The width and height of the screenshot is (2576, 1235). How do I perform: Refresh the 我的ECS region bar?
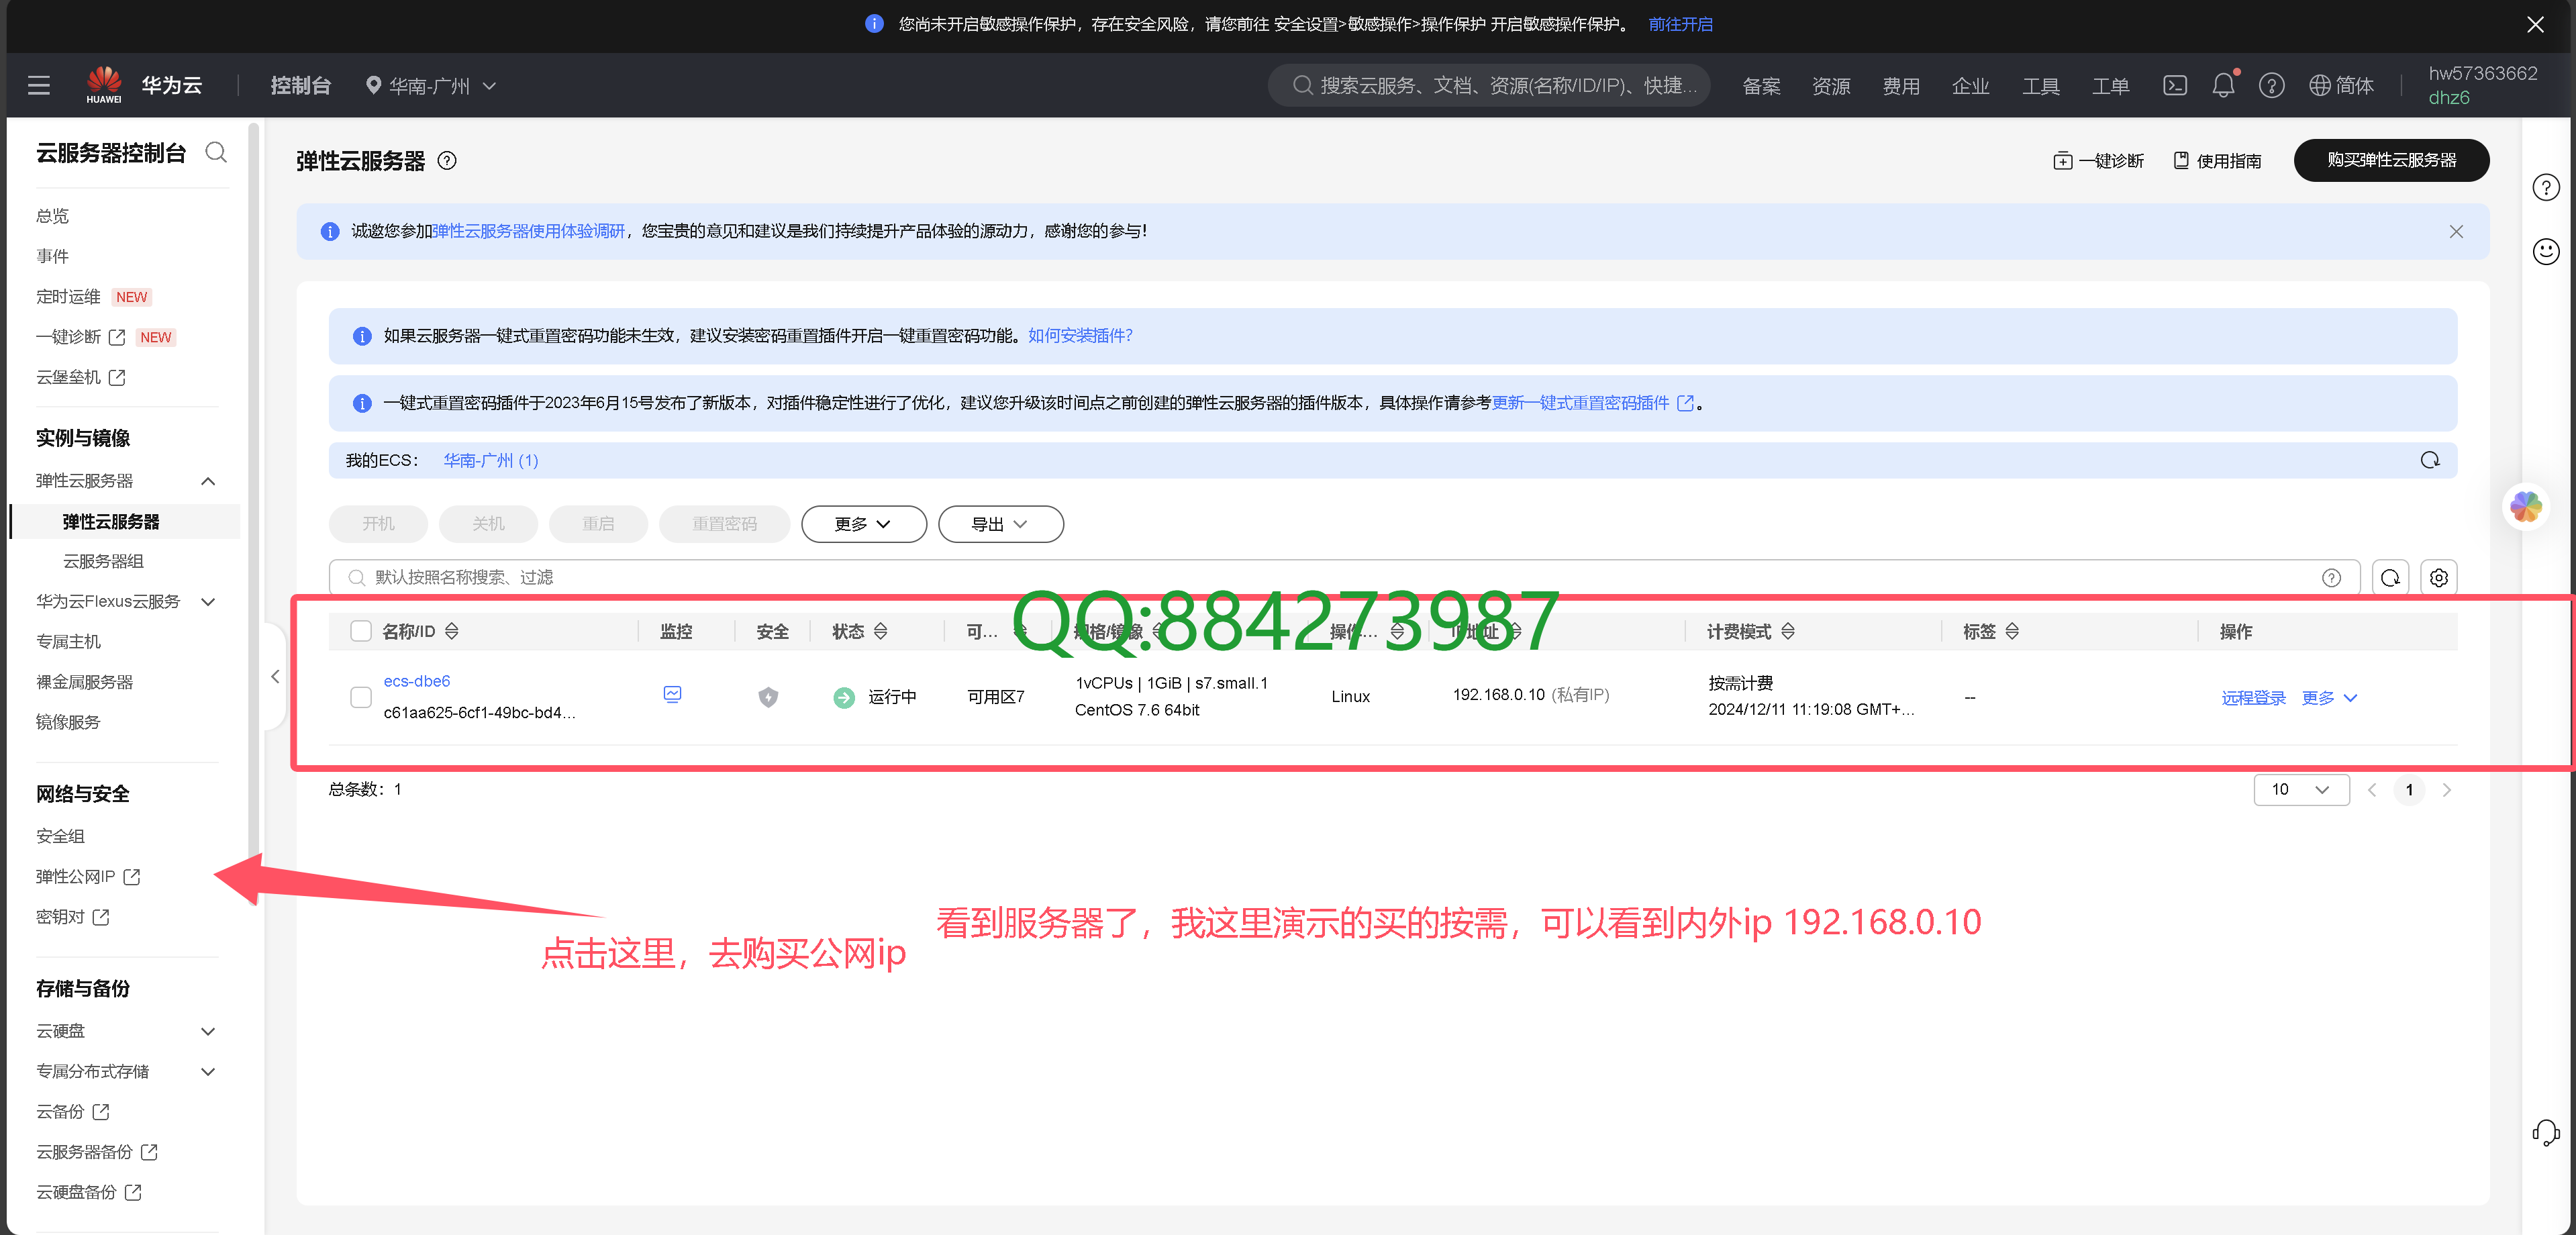click(x=2429, y=460)
